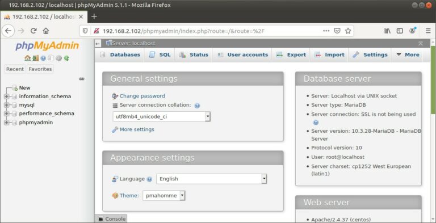The image size is (436, 223).
Task: Click the phpMyAdmin Home icon
Action: [x=27, y=58]
